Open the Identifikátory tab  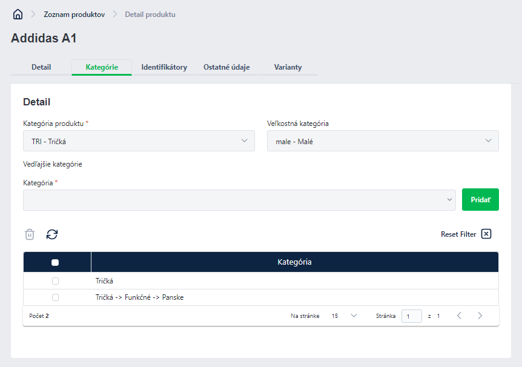click(164, 67)
